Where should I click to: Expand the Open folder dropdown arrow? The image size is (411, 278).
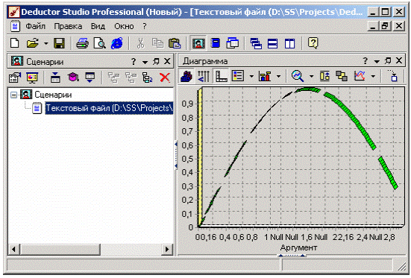pos(46,43)
